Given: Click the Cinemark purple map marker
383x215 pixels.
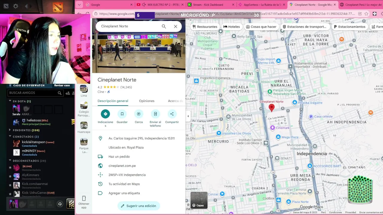Looking at the screenshot, I should 273,128.
